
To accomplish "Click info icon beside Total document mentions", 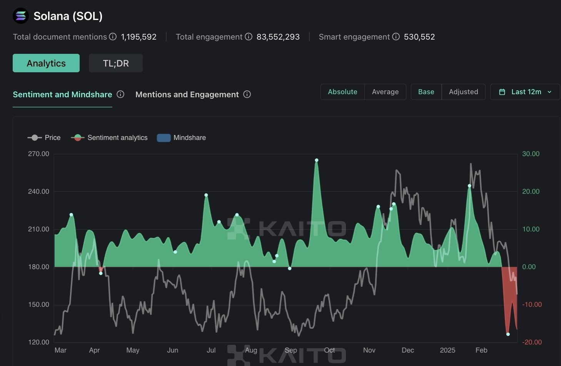I will [x=113, y=37].
